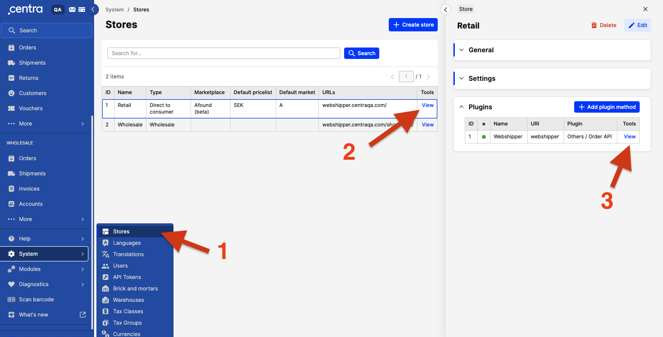This screenshot has height=337, width=663.
Task: Click Add plugin method button
Action: click(606, 107)
